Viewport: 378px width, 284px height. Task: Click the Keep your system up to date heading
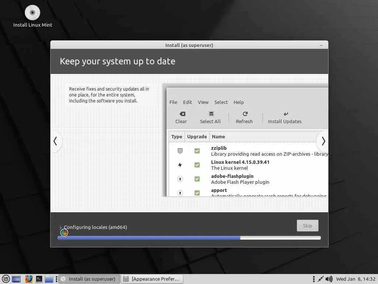pos(117,61)
